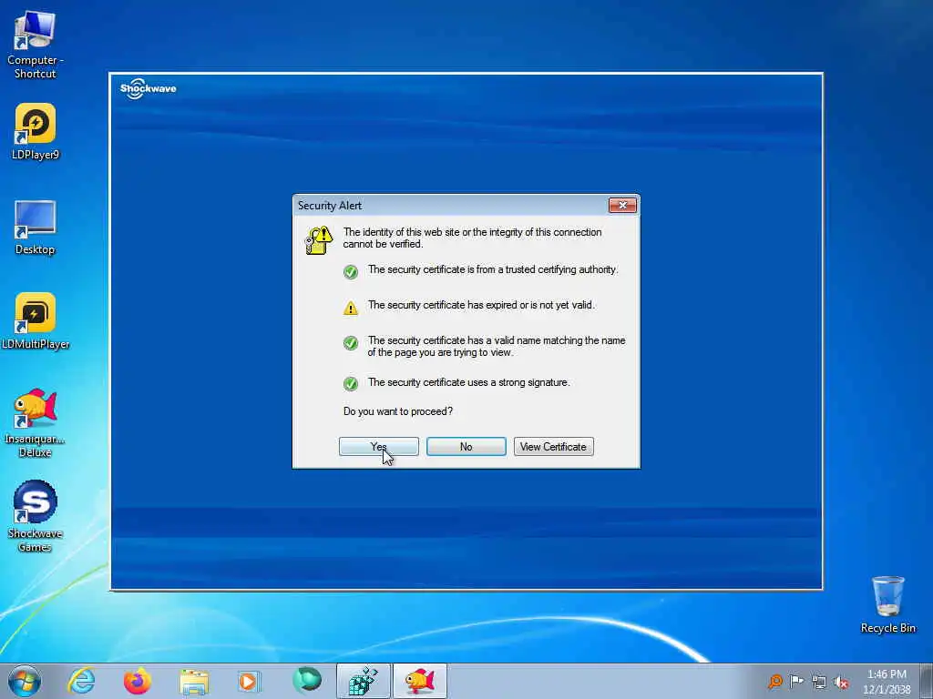This screenshot has width=933, height=699.
Task: Select the LDMultiPlayer desktop icon
Action: 36,321
